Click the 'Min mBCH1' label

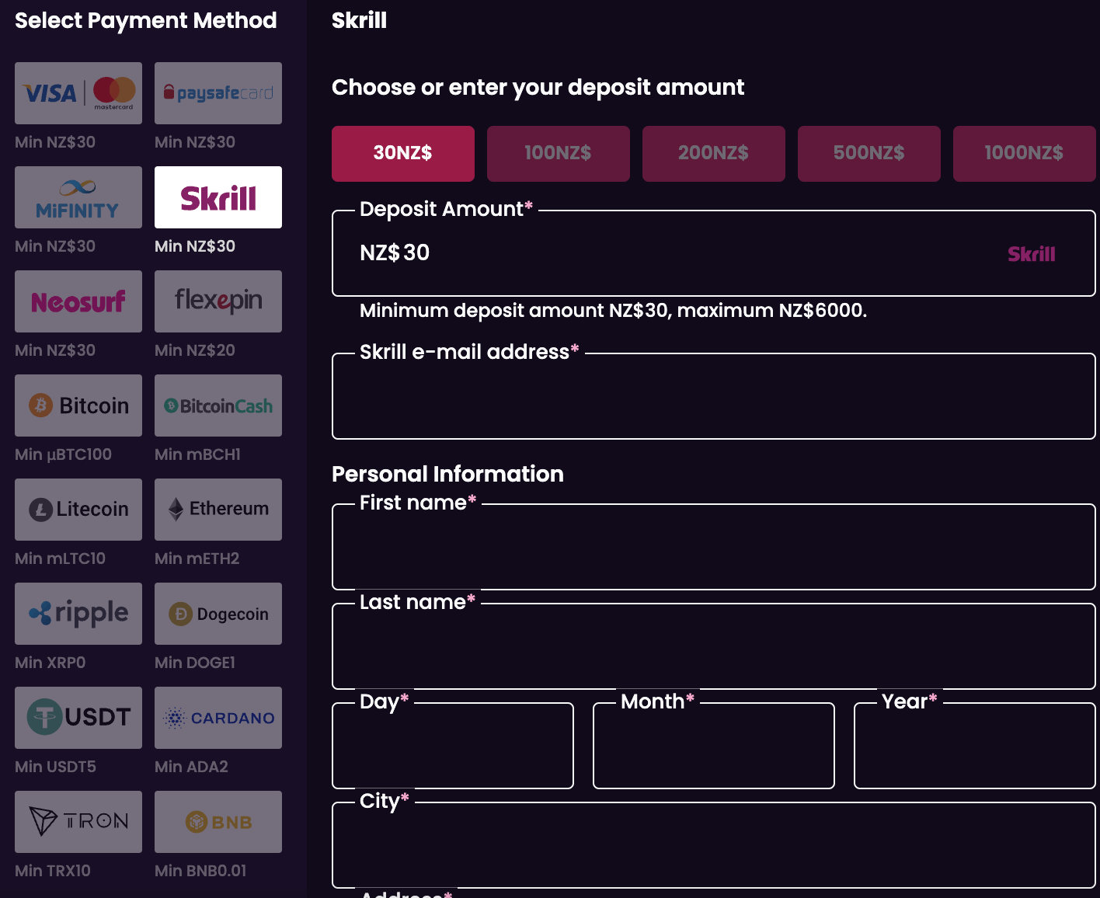point(198,454)
